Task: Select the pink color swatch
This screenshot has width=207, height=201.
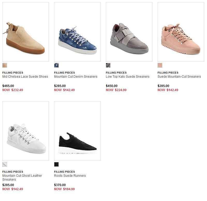Action: point(160,65)
